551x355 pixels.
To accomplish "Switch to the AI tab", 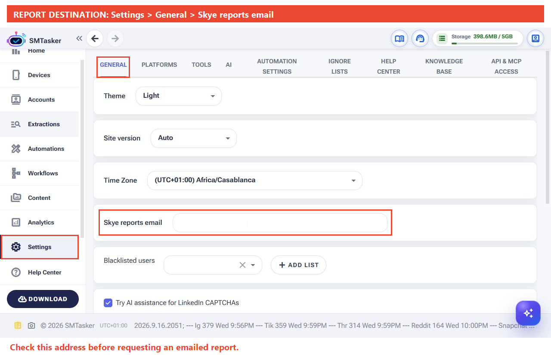I will (x=229, y=65).
